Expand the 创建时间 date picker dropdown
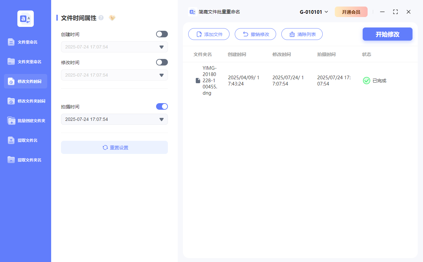The image size is (423, 262). (161, 47)
